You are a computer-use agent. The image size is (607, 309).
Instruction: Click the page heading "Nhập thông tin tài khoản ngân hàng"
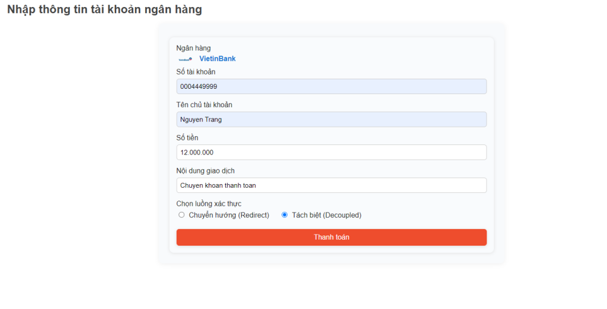104,9
